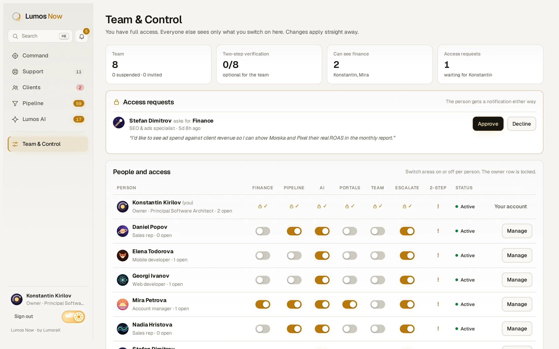Enable Team access for Mira Petrova
The height and width of the screenshot is (349, 559).
(378, 304)
